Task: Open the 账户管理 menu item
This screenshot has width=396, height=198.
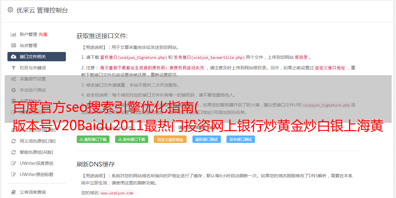Action: [x=28, y=34]
